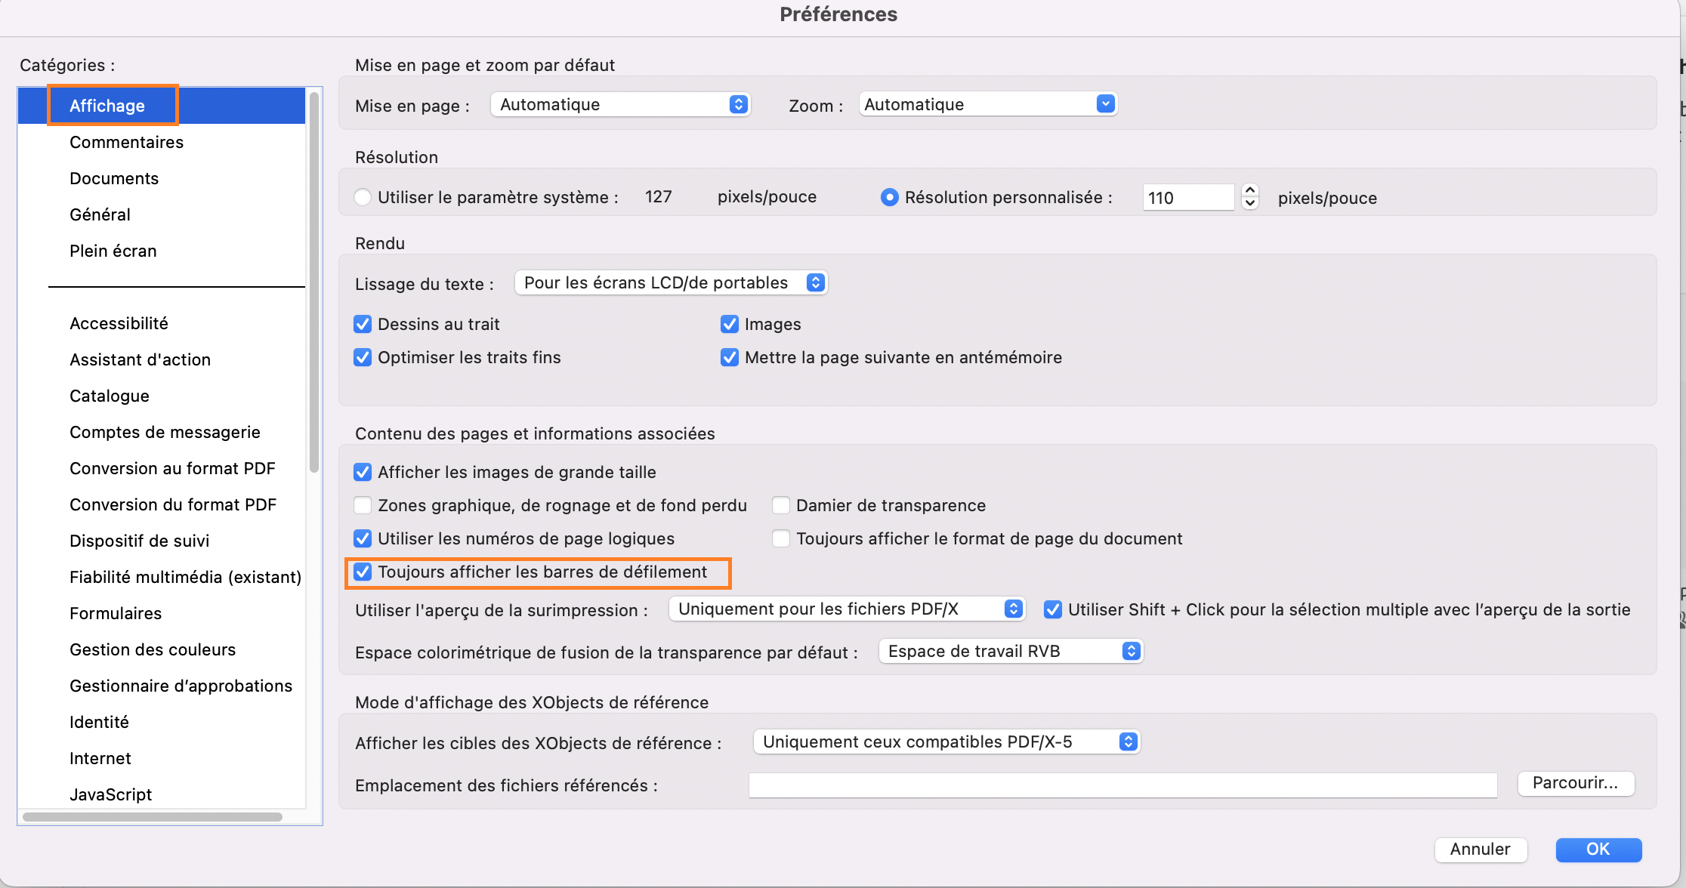Open the "Zoom" dropdown

click(987, 103)
